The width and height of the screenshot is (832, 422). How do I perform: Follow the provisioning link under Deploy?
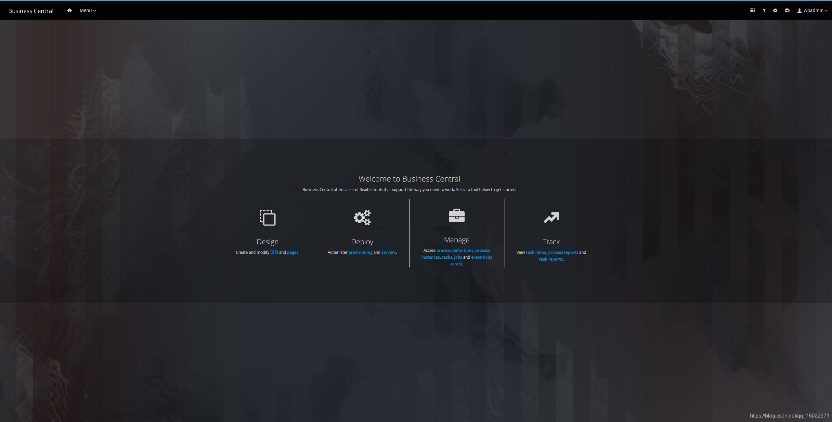(x=360, y=252)
